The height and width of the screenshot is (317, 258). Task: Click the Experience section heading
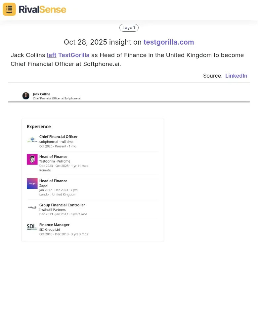pos(39,126)
